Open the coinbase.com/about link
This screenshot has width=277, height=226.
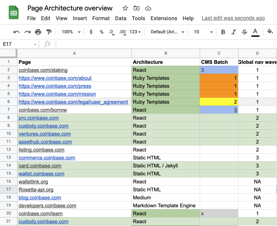point(55,78)
